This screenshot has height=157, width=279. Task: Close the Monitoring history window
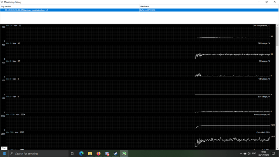pyautogui.click(x=274, y=2)
